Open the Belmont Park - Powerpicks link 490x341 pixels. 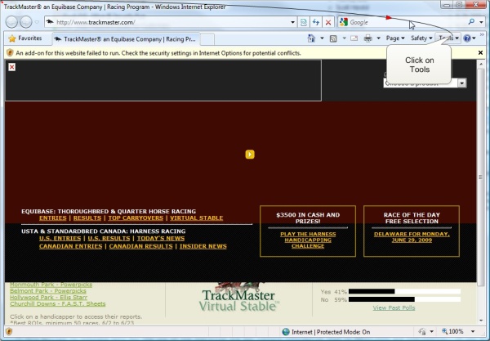pyautogui.click(x=48, y=291)
